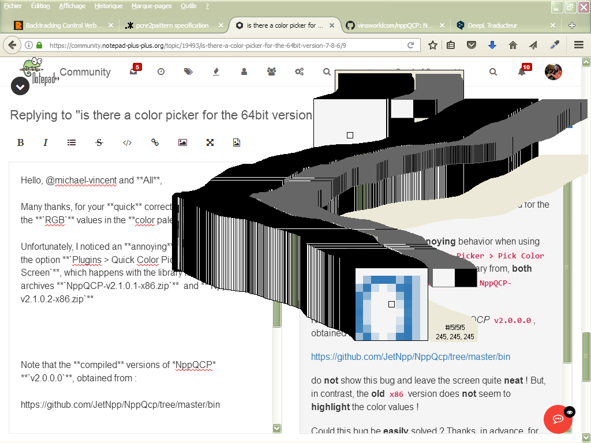The image size is (591, 443).
Task: Open the Outils menu
Action: point(189,6)
